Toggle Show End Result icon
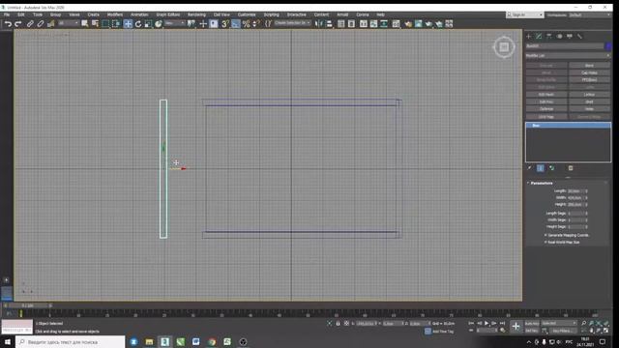619x348 pixels. (x=541, y=168)
